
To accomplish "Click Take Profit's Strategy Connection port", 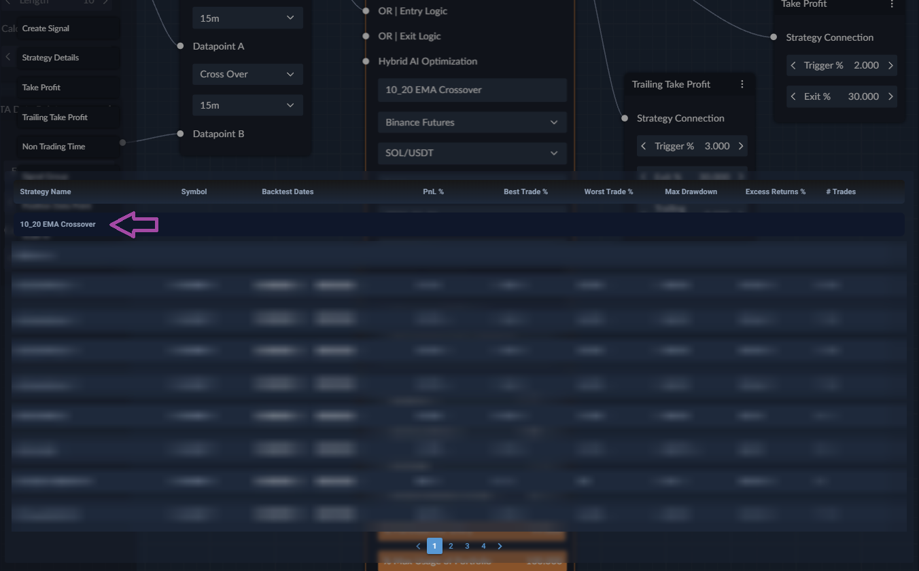I will pos(774,37).
